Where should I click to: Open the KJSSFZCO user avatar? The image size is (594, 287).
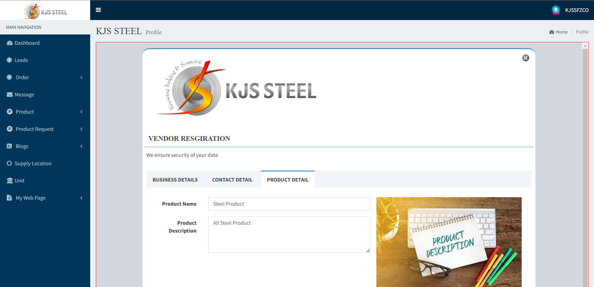(556, 10)
